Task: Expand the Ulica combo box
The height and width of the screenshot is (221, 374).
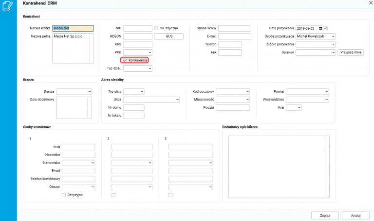Action: (177, 100)
